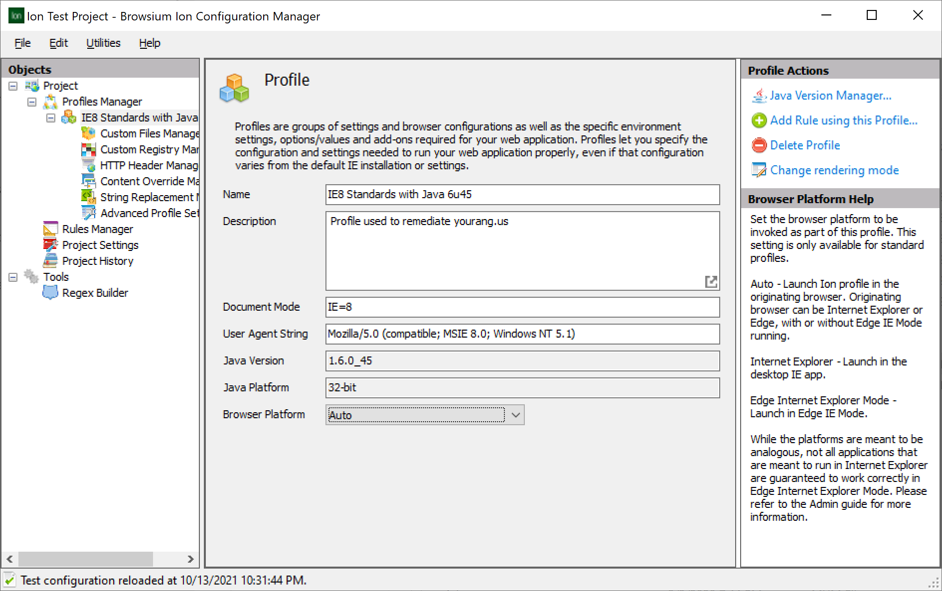The height and width of the screenshot is (591, 942).
Task: Open the Custom Registry Manager
Action: (x=89, y=149)
